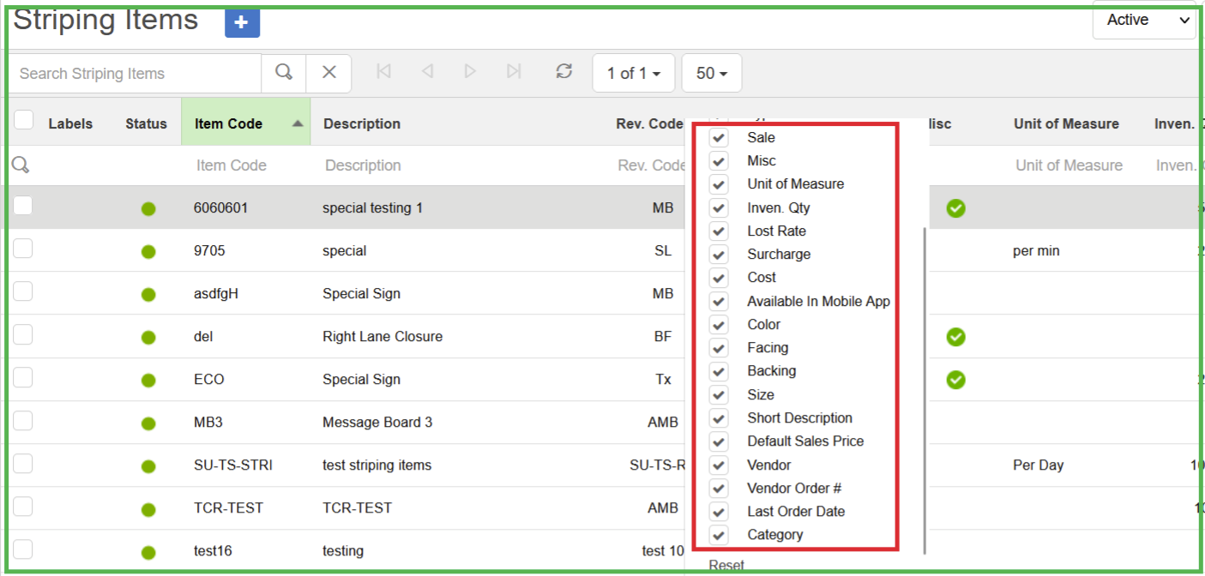Expand the 50 page size dropdown
The image size is (1205, 576).
click(711, 74)
